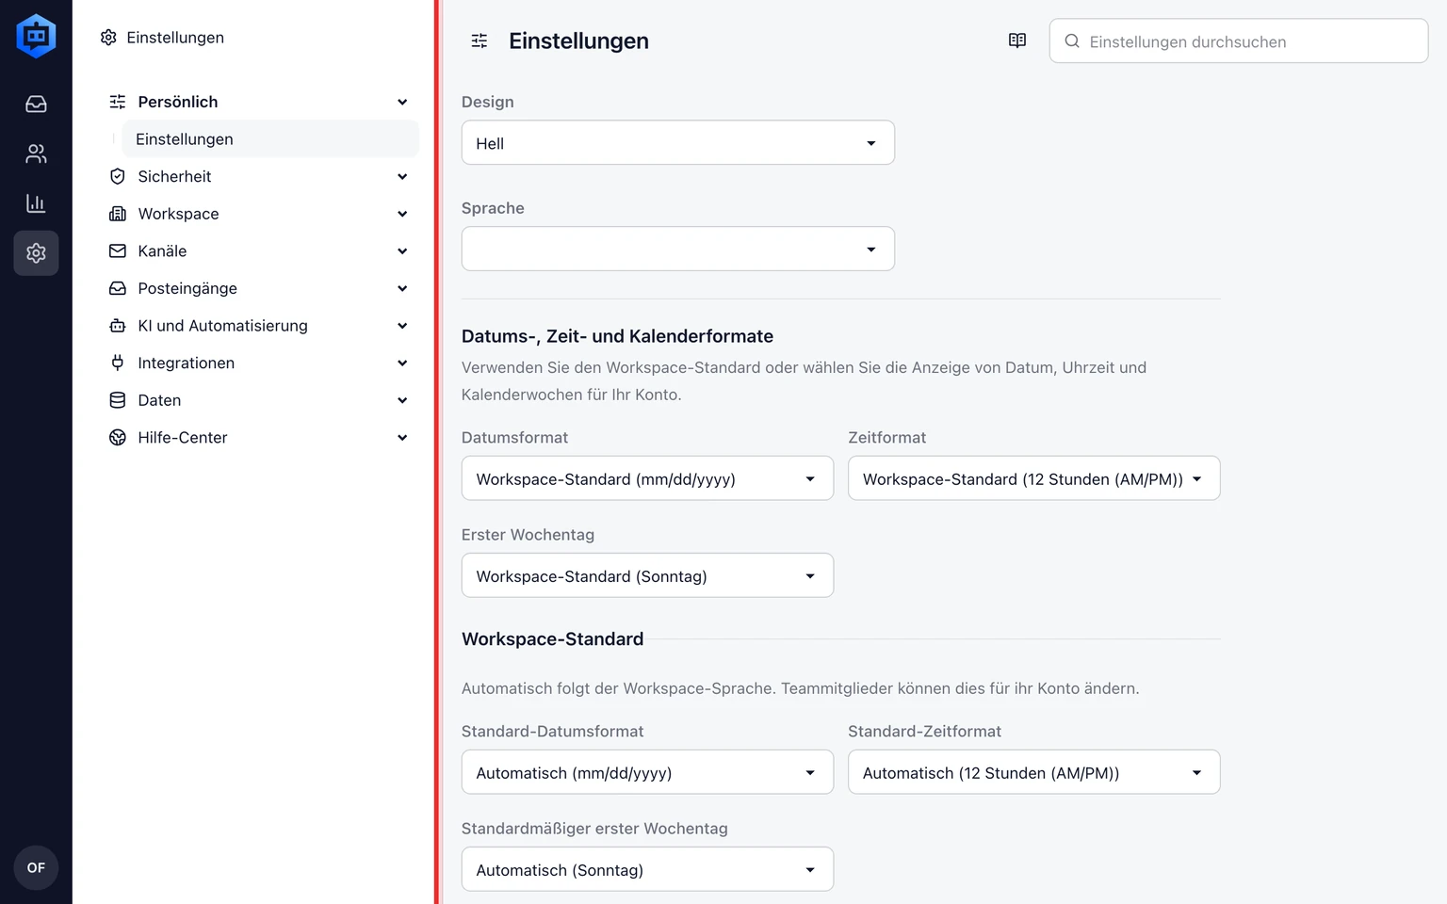
Task: Expand the Daten section chevron
Action: 402,400
